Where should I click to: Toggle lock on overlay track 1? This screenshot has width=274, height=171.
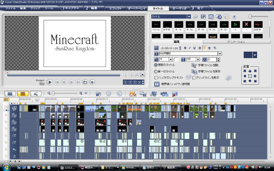(x=6, y=115)
